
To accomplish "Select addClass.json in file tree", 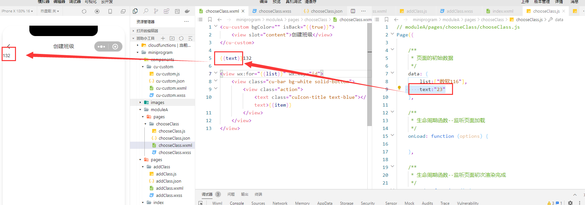I will [168, 181].
